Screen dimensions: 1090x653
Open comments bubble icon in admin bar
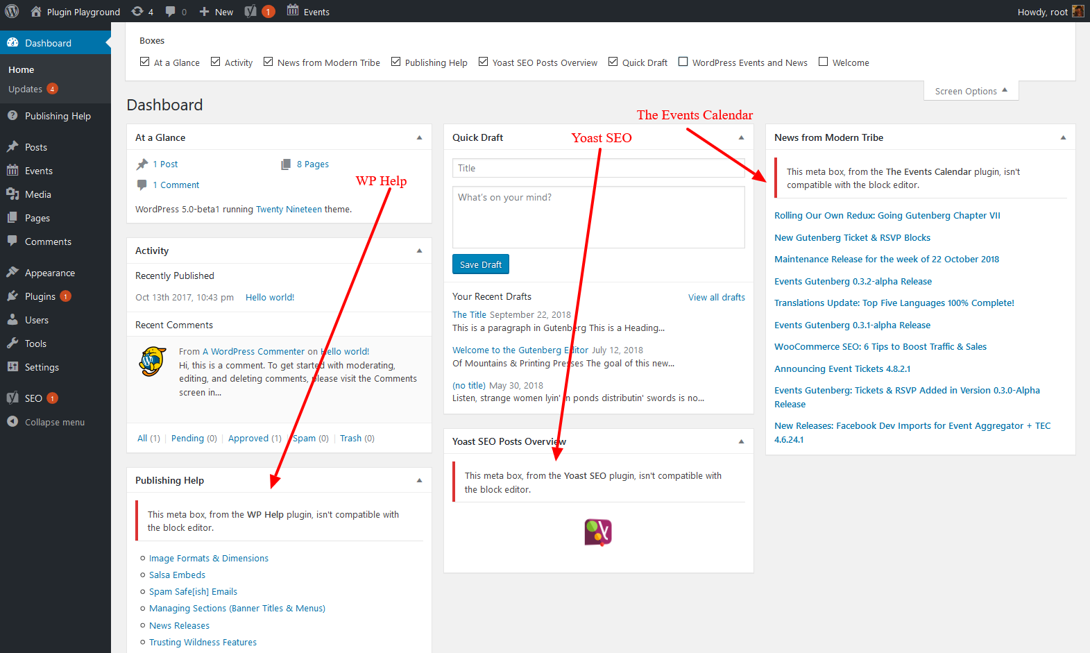click(x=171, y=12)
